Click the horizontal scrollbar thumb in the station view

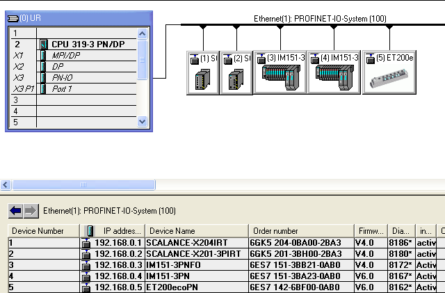pyautogui.click(x=83, y=185)
